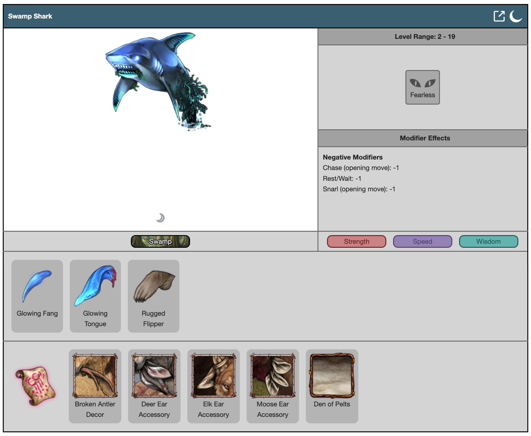531x436 pixels.
Task: Open the Rugged Flipper item
Action: [x=153, y=296]
